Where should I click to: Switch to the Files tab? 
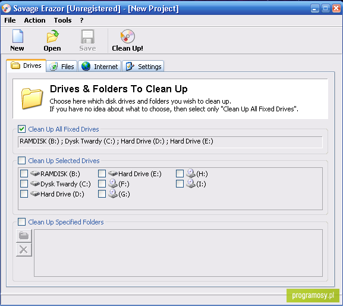[x=62, y=66]
